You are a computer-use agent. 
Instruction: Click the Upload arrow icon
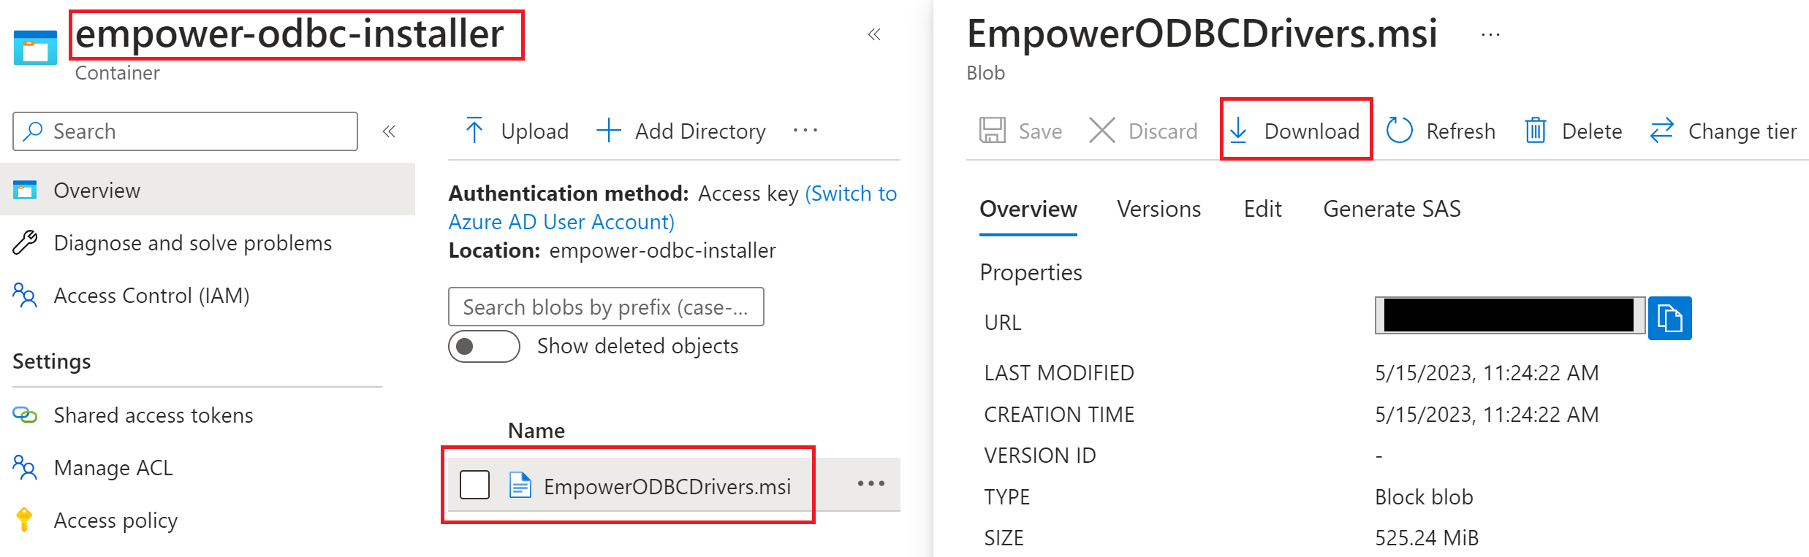pos(474,131)
